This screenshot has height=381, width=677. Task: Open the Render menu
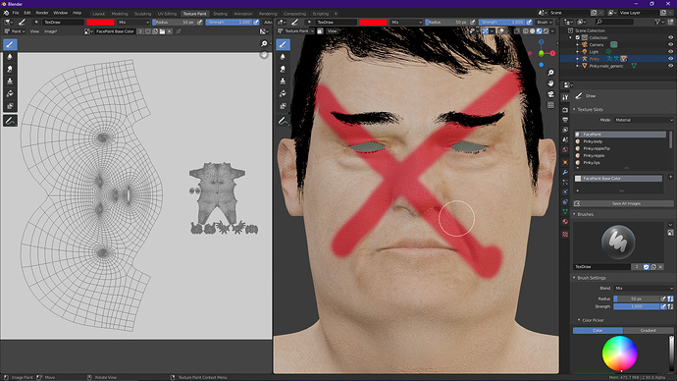click(x=42, y=13)
